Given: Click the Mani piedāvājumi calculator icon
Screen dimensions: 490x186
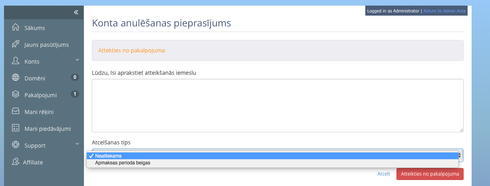Looking at the screenshot, I should 16,128.
